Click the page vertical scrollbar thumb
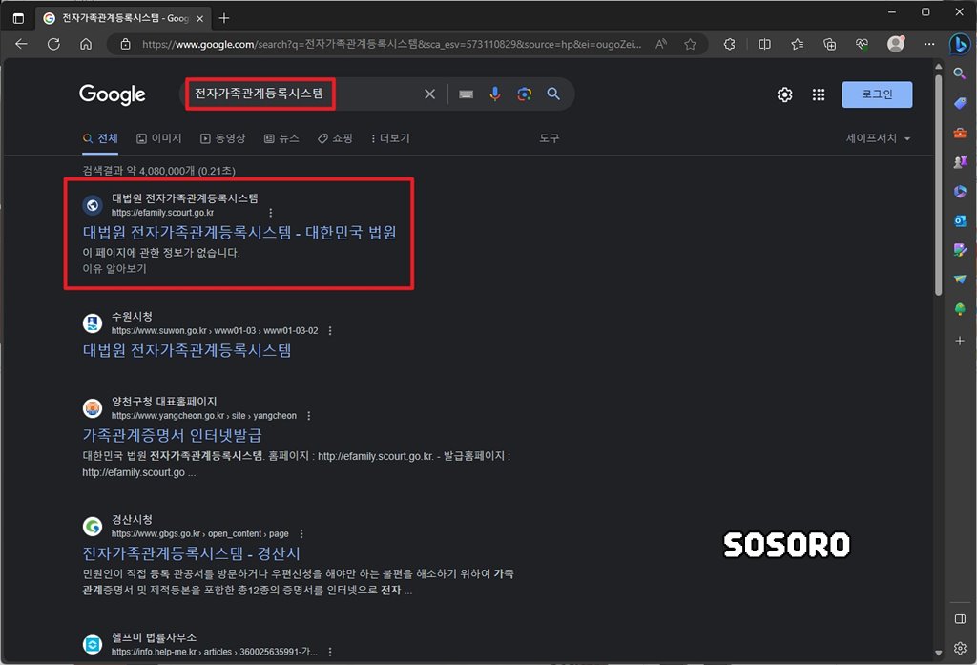 939,186
